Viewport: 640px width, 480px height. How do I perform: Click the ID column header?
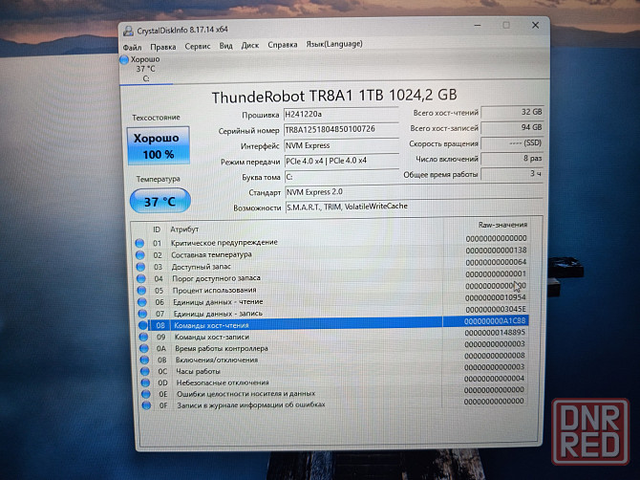(x=157, y=229)
